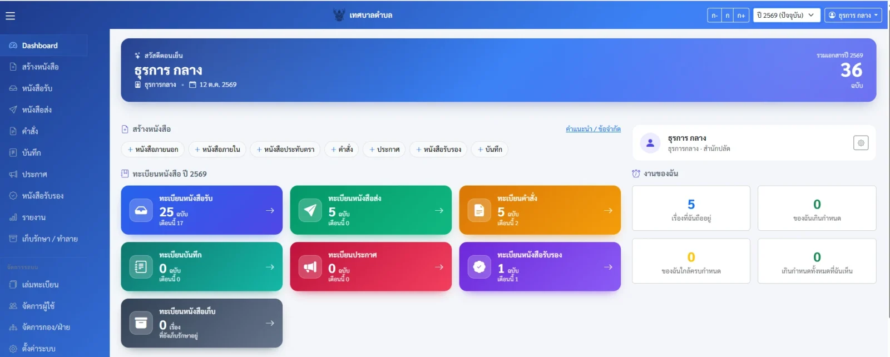The height and width of the screenshot is (357, 890).
Task: Click the garuda emblem logo in header
Action: click(339, 15)
